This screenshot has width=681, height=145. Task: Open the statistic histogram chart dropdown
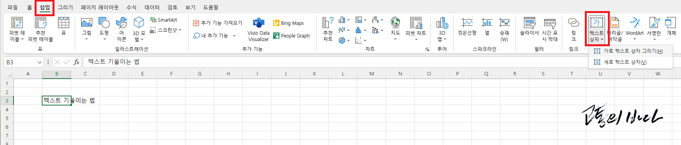361,30
